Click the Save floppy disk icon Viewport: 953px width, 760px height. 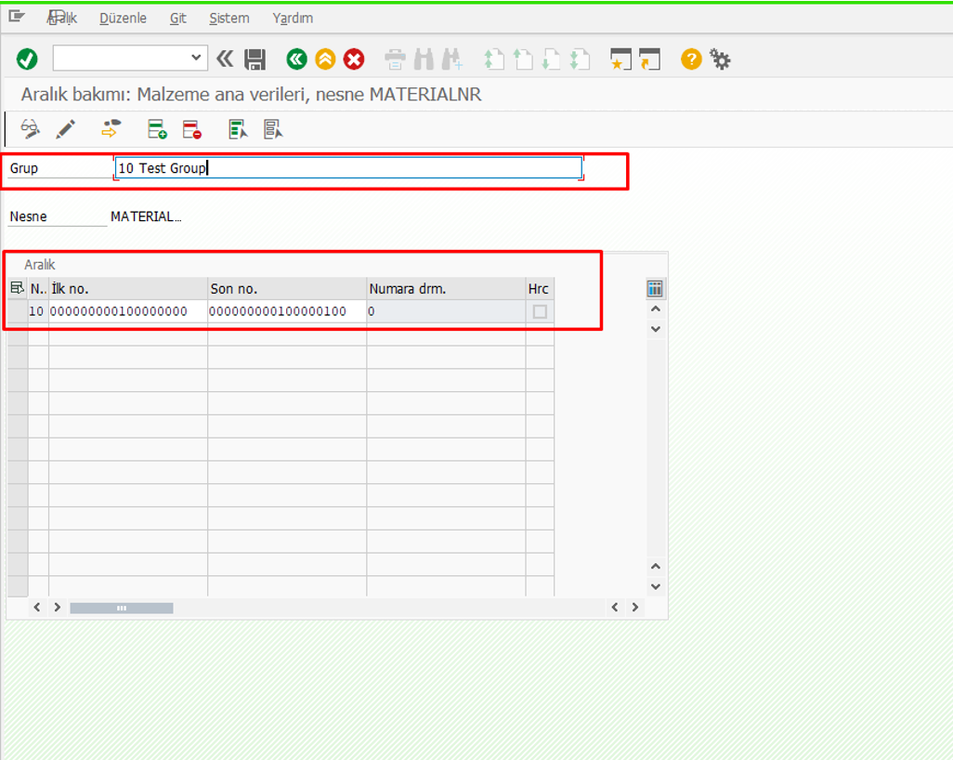[x=255, y=59]
